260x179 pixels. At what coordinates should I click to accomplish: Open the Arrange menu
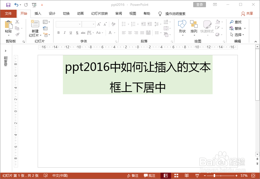[194, 28]
